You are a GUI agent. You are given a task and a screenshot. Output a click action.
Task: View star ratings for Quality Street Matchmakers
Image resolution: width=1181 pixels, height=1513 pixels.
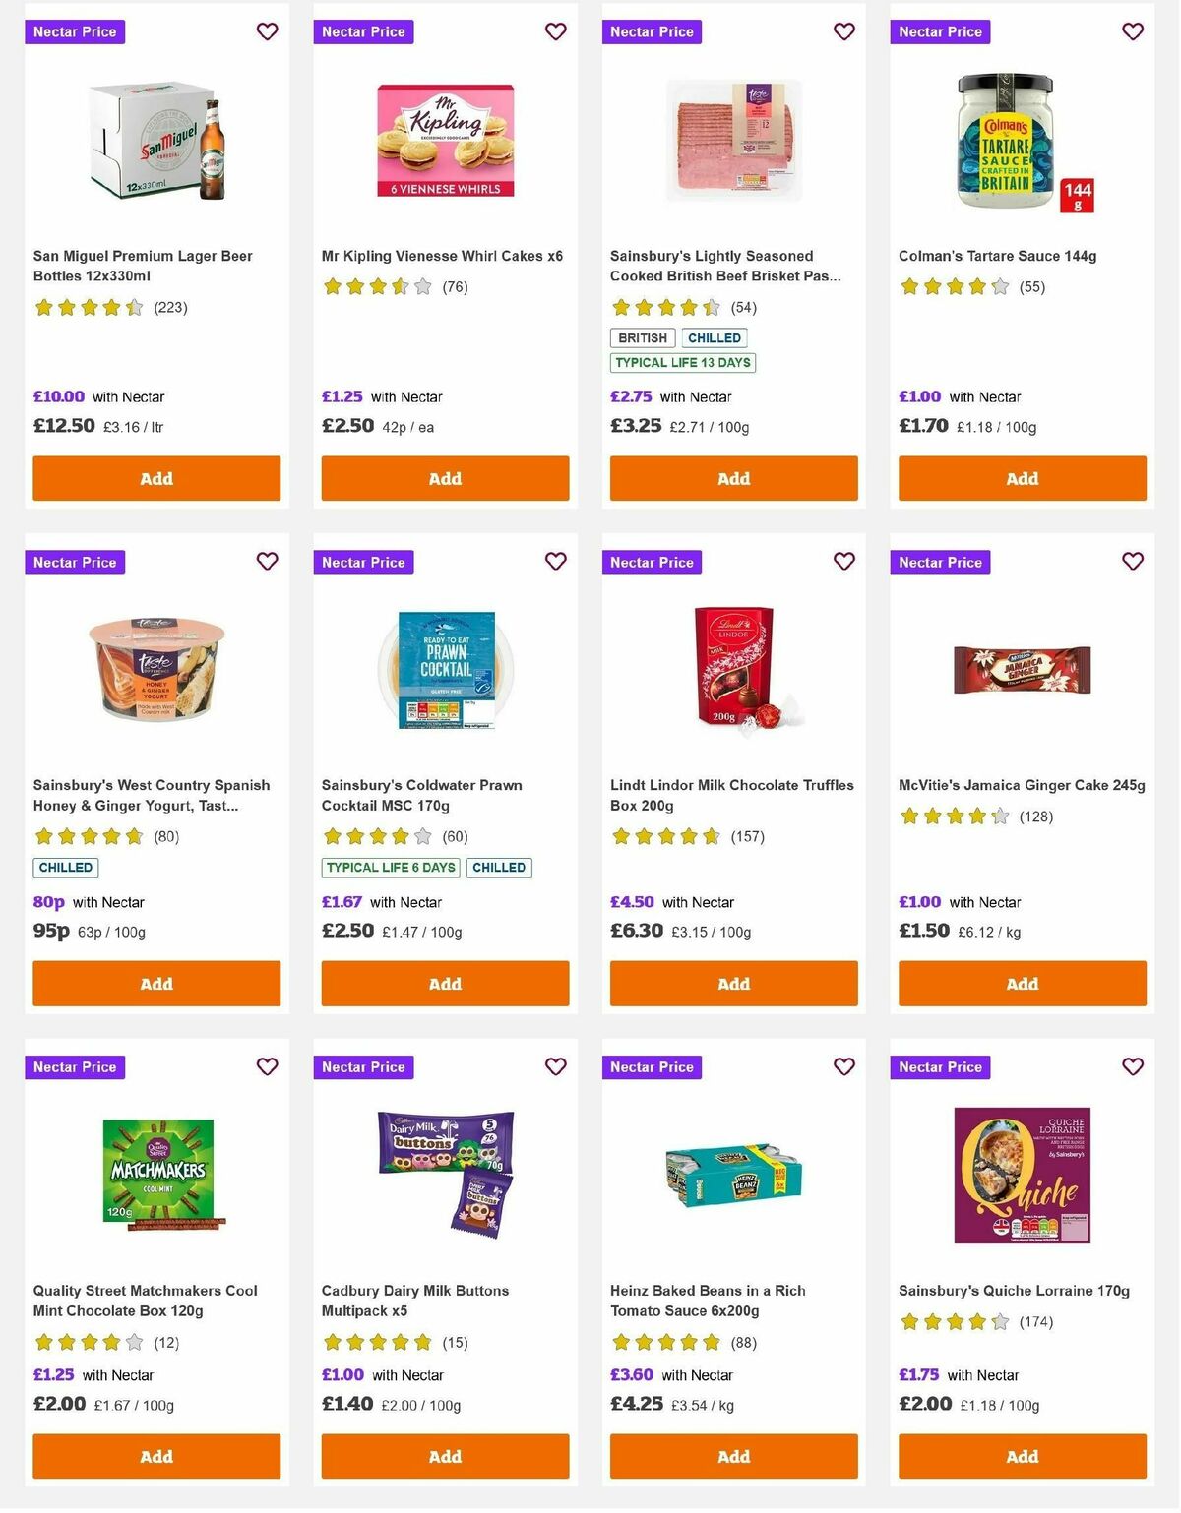(x=87, y=1341)
